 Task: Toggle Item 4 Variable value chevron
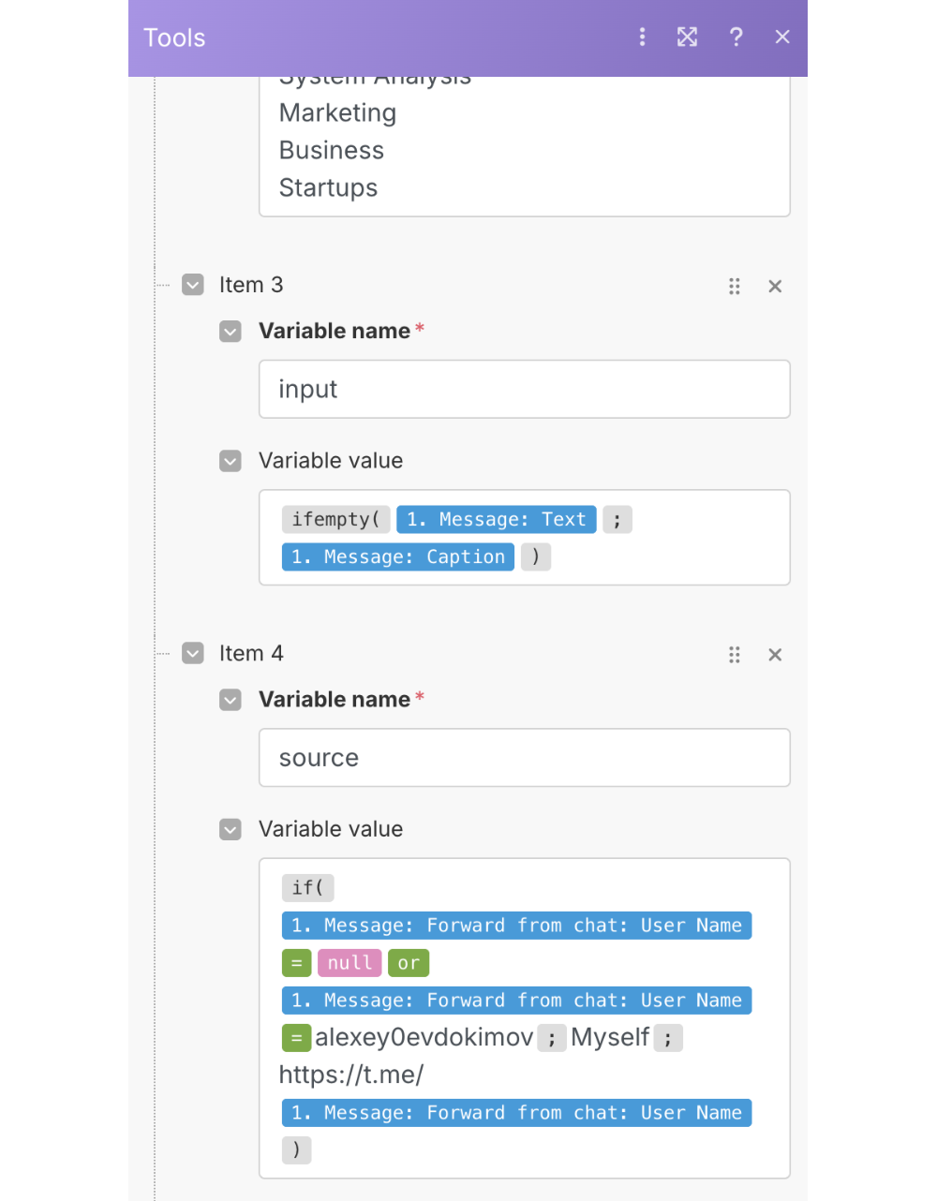(231, 829)
